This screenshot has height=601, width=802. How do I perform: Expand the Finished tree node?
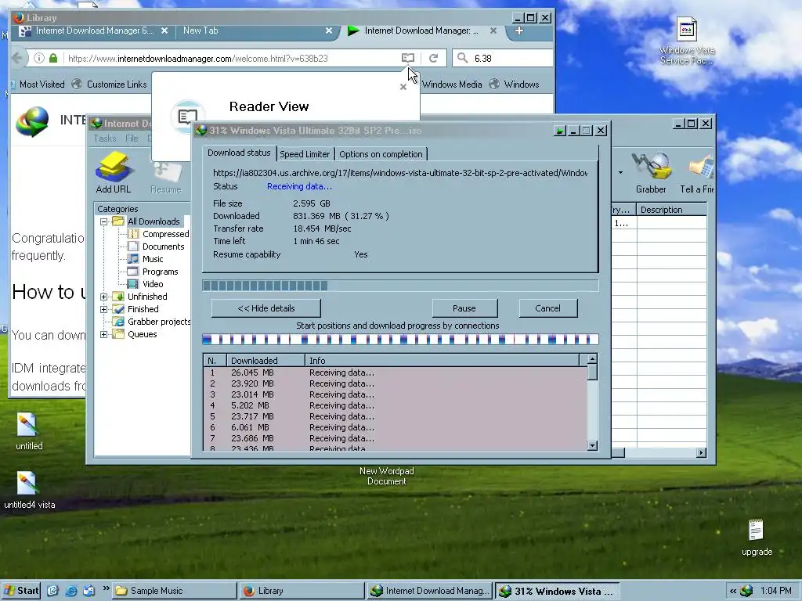pyautogui.click(x=104, y=309)
